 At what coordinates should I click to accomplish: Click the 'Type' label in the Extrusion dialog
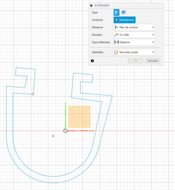[x=95, y=12]
